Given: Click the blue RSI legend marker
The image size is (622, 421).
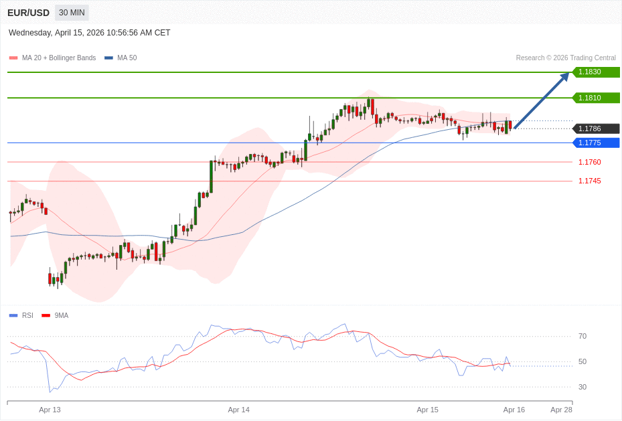Looking at the screenshot, I should [x=13, y=316].
